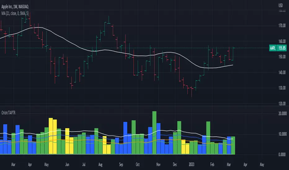This screenshot has width=289, height=170.
Task: Click the Mar label at the start of the time axis
Action: click(13, 164)
